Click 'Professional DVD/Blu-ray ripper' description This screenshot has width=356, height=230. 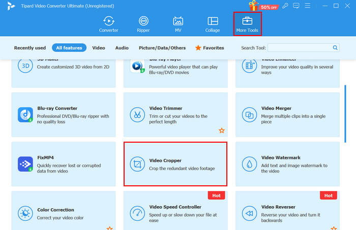pyautogui.click(x=73, y=119)
